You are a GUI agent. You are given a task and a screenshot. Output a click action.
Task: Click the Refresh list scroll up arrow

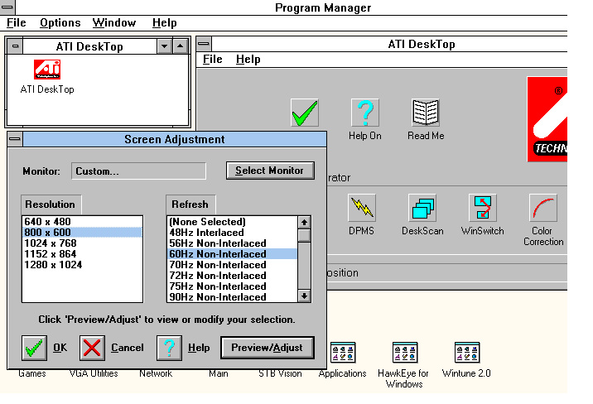[x=305, y=222]
